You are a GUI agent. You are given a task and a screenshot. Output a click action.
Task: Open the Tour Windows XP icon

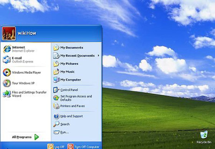7,83
